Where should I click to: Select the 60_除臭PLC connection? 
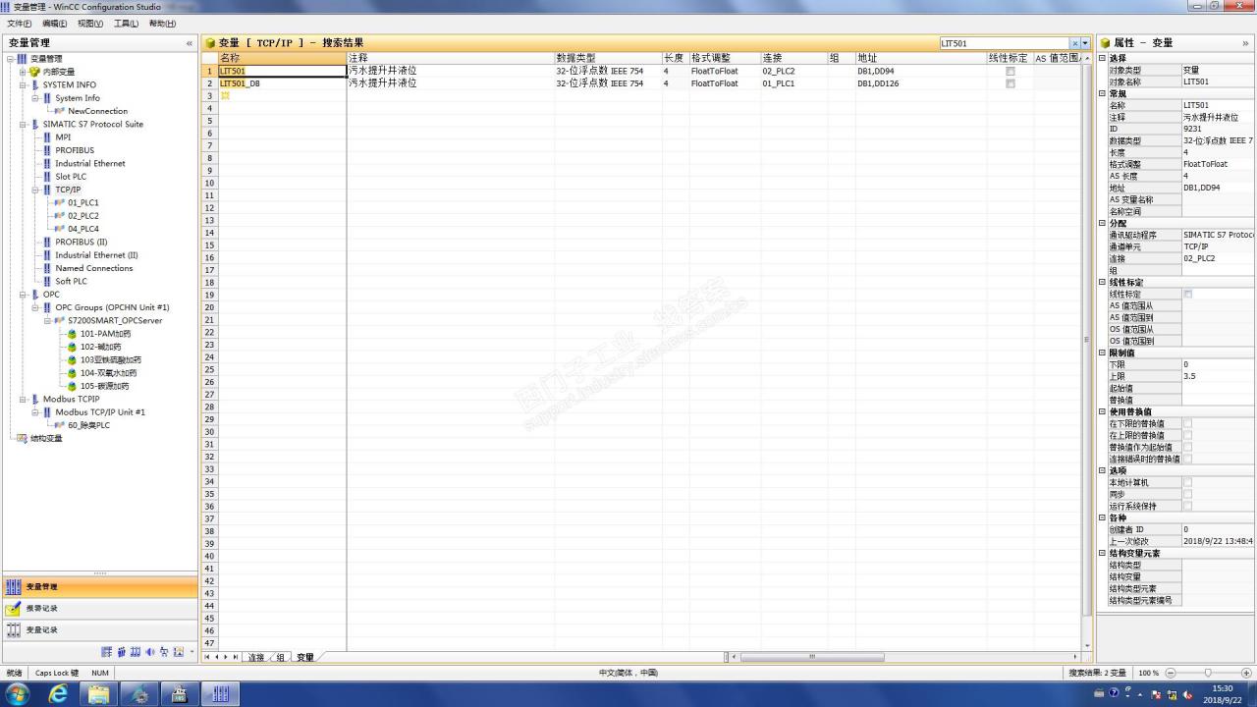(x=88, y=425)
